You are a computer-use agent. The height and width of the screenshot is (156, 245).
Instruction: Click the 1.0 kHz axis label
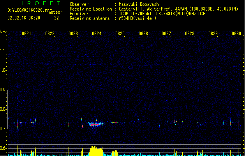tap(3, 70)
